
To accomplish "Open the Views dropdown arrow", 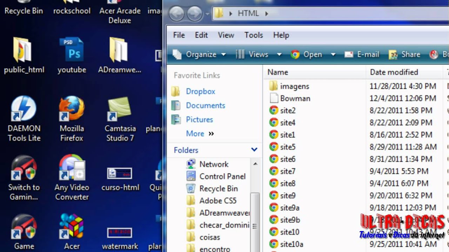I will tap(279, 54).
